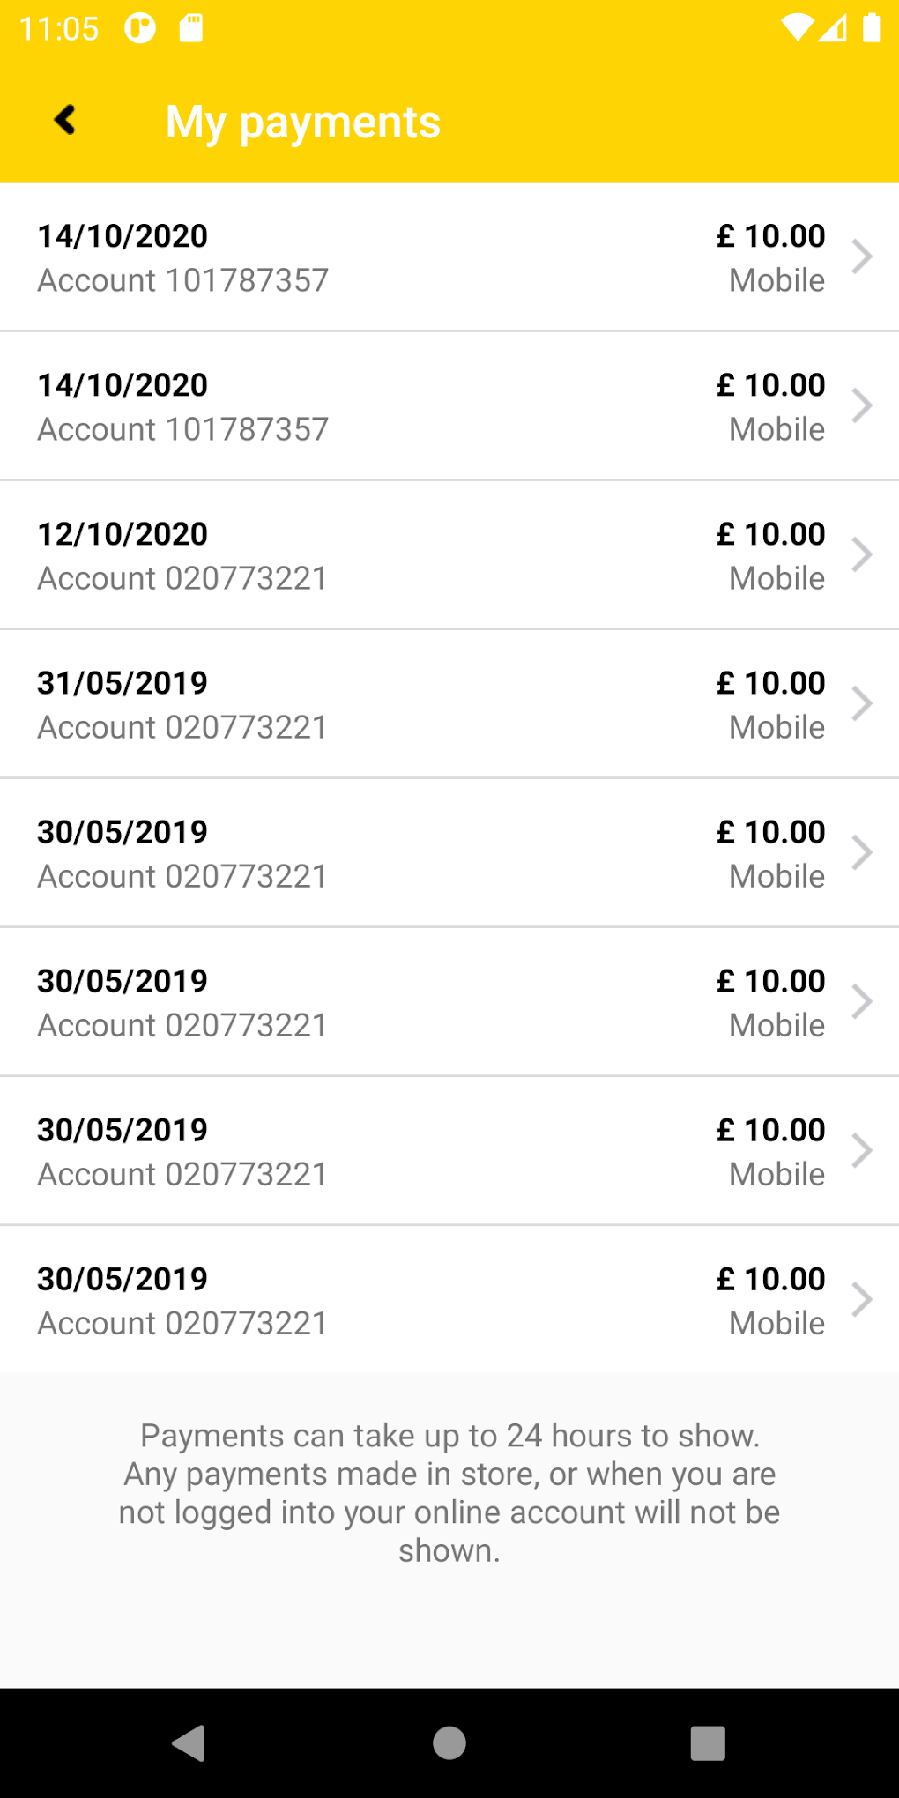Tap the 11:05 clock in status bar
Screen dimensions: 899x1798
tap(59, 29)
